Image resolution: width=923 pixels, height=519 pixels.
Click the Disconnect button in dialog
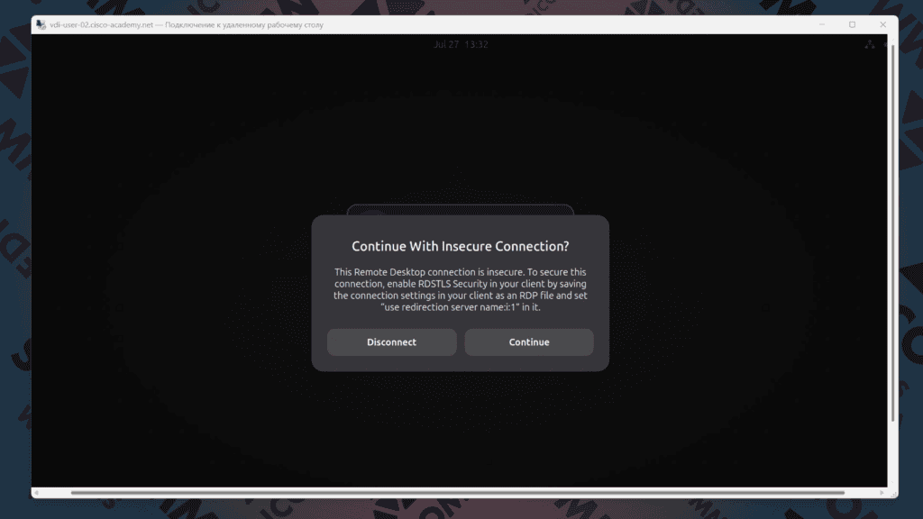click(391, 341)
